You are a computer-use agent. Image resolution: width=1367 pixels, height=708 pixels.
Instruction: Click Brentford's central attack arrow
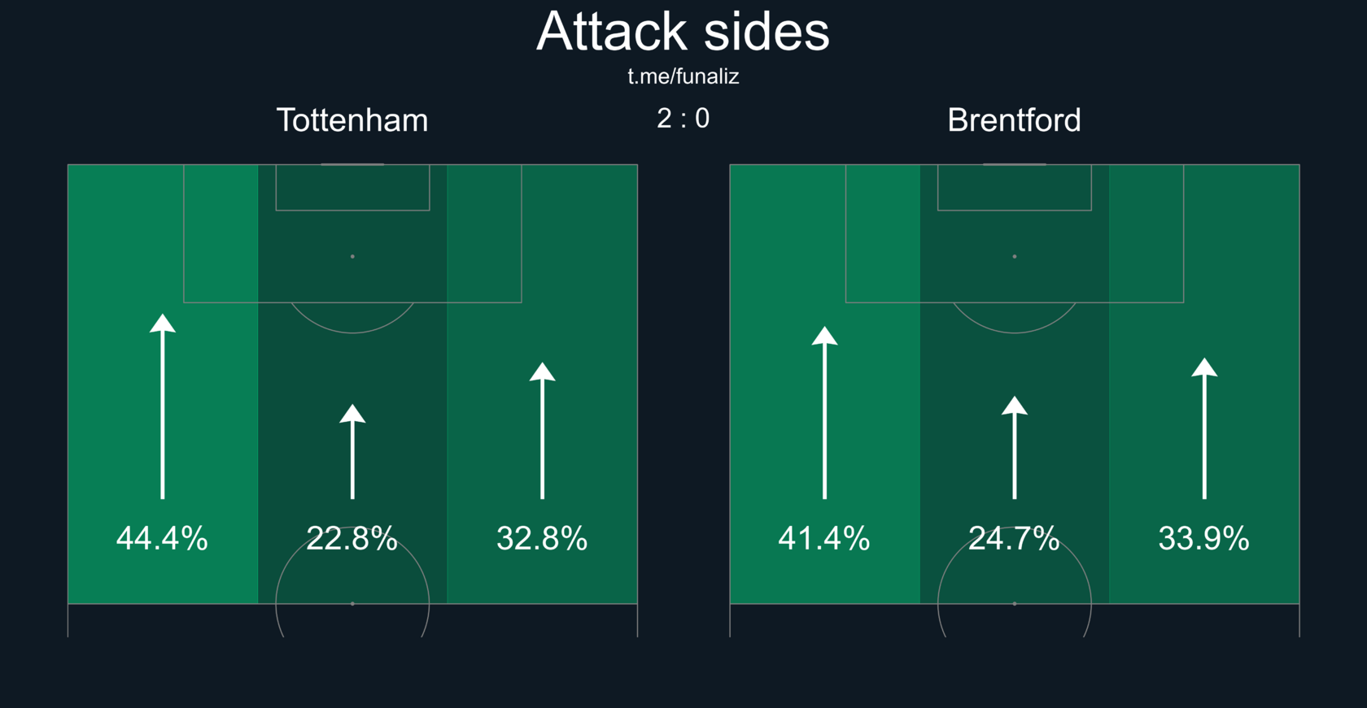coord(1014,447)
